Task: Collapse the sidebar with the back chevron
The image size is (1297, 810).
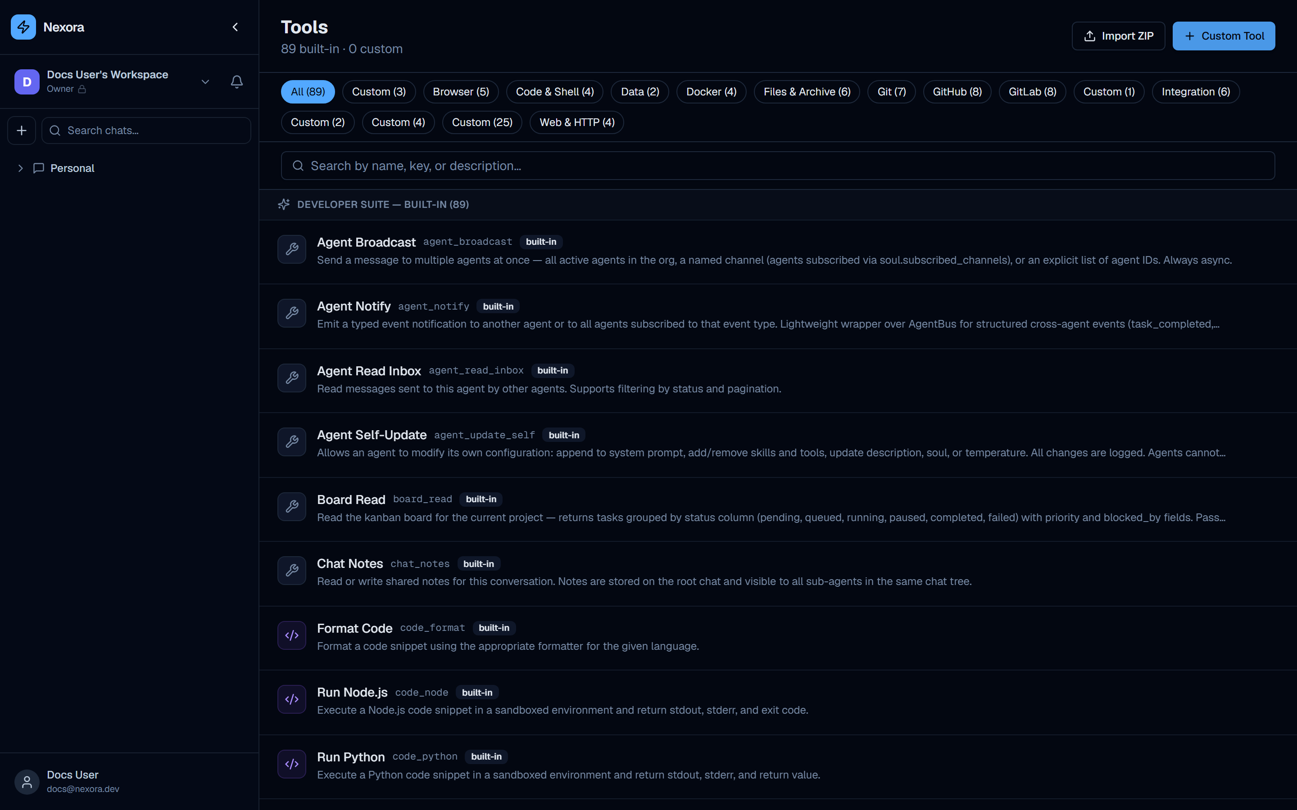Action: (235, 27)
